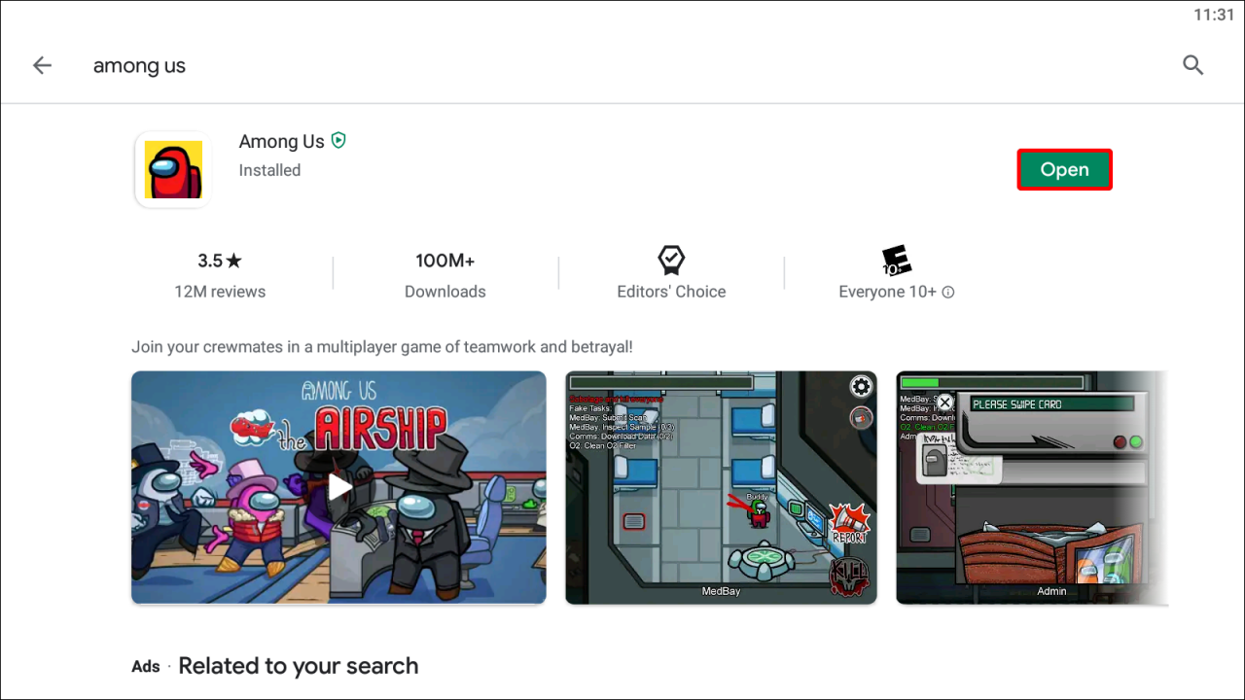This screenshot has width=1245, height=700.
Task: Open the Everyone 10+ info circle
Action: point(948,292)
